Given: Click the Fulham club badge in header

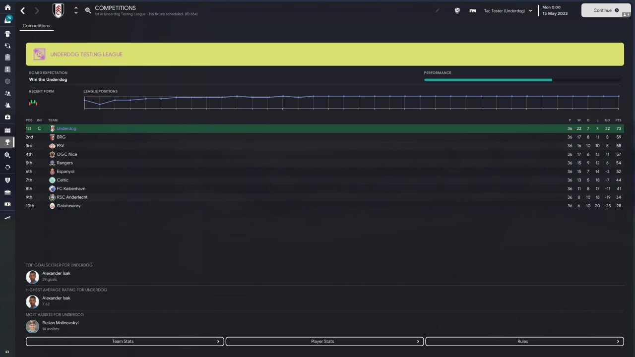Looking at the screenshot, I should tap(58, 10).
